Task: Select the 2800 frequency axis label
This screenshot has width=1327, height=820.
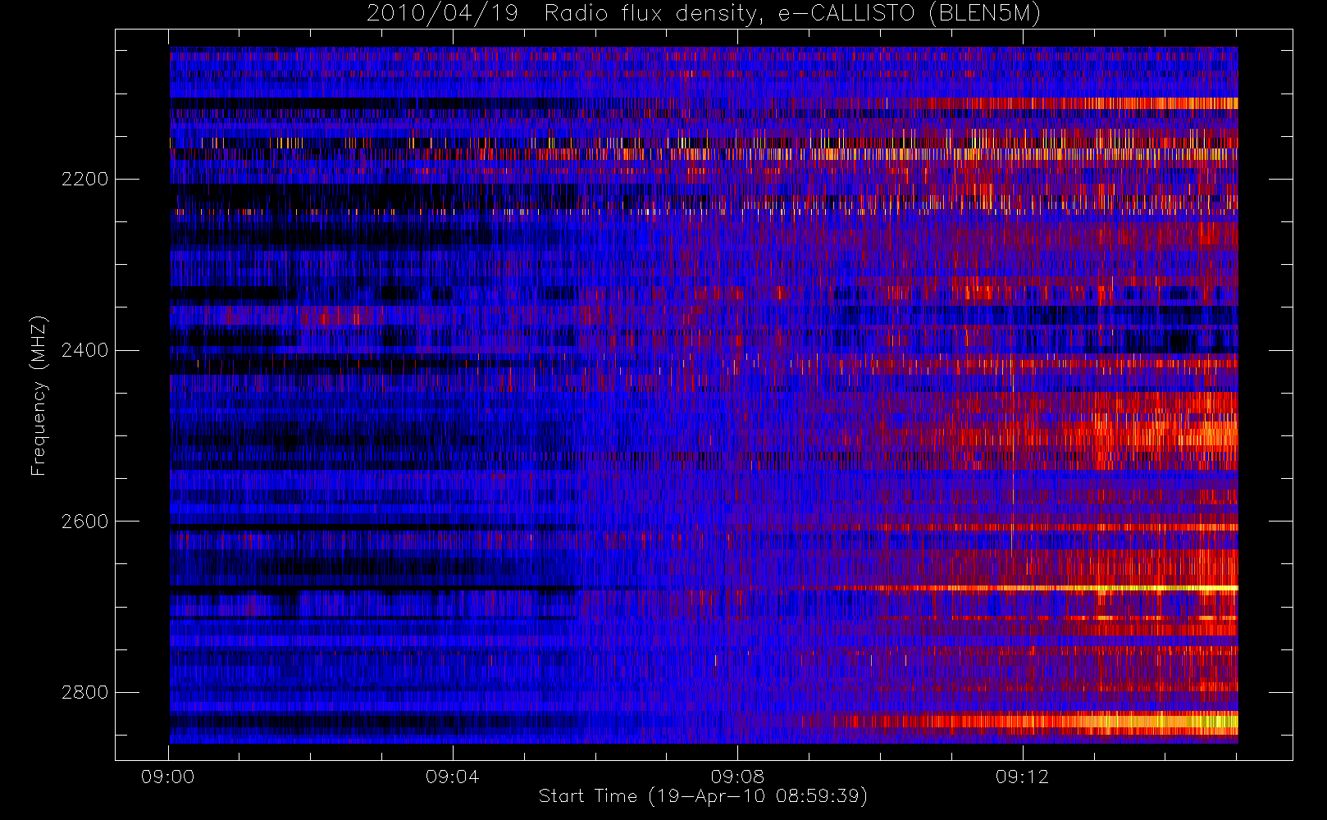Action: click(x=84, y=692)
